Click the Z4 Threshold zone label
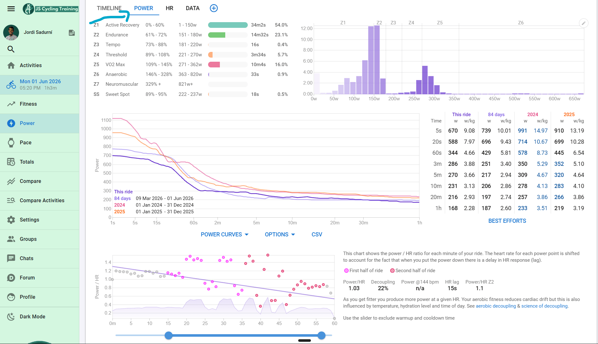Image resolution: width=598 pixels, height=344 pixels. [116, 55]
